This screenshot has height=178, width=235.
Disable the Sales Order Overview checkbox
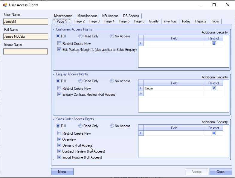click(59, 139)
